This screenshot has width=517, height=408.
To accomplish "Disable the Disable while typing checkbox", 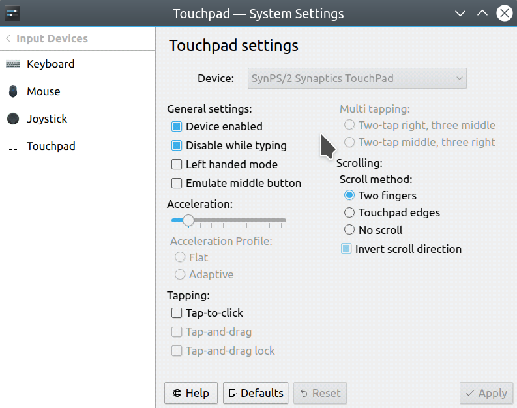I will (177, 145).
